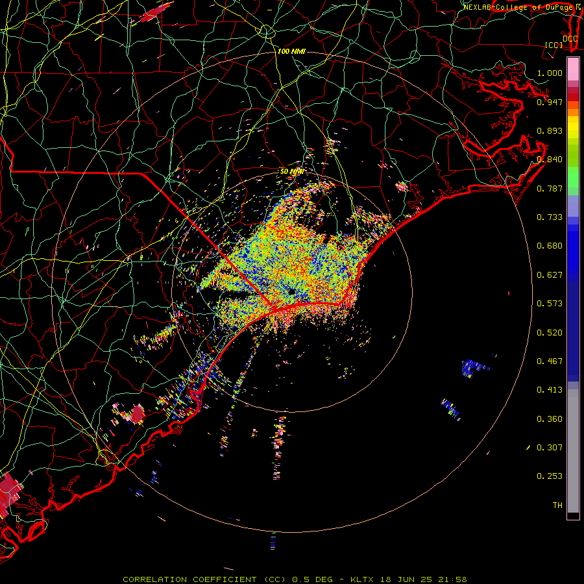Pick the gray segment of the color bar
Viewport: 584px width, 584px height.
pyautogui.click(x=573, y=451)
